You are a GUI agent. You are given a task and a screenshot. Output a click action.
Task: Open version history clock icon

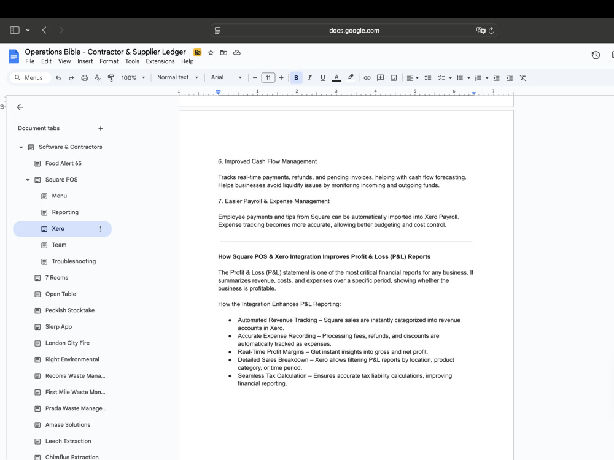[596, 55]
